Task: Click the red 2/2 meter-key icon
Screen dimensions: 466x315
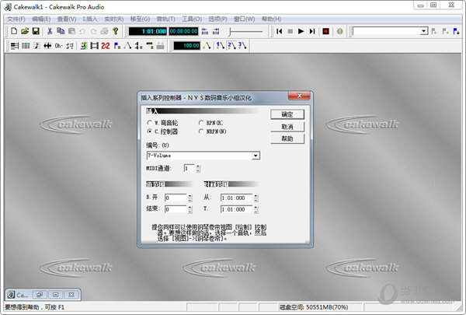Action: click(105, 46)
